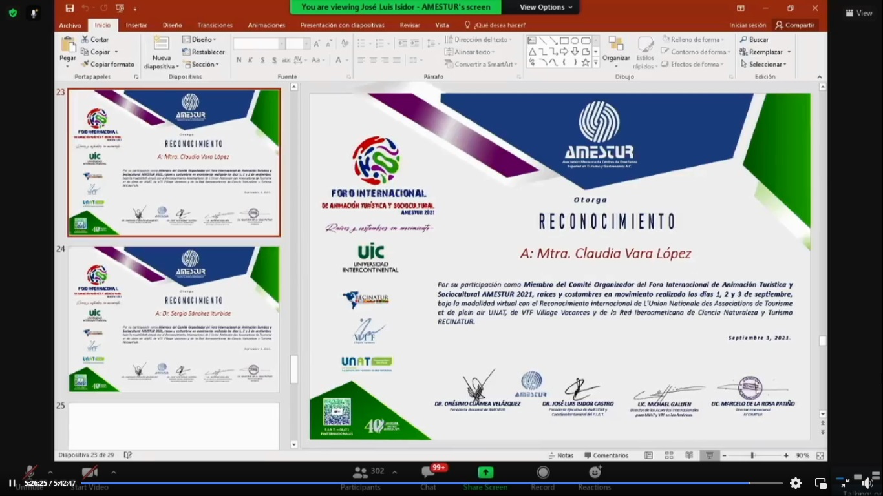This screenshot has width=883, height=496.
Task: Open Notas pane from status bar
Action: pyautogui.click(x=560, y=455)
